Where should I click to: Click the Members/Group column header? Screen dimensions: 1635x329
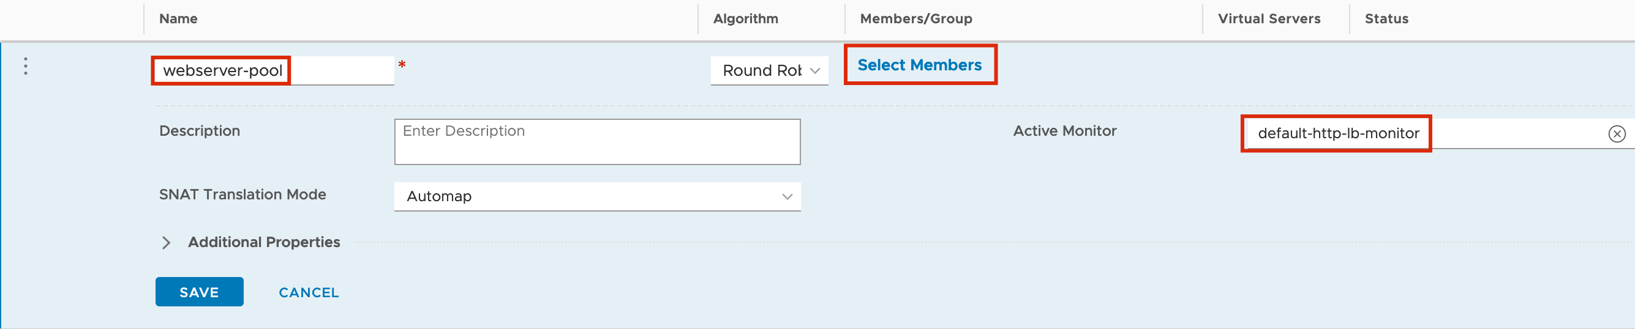click(916, 19)
